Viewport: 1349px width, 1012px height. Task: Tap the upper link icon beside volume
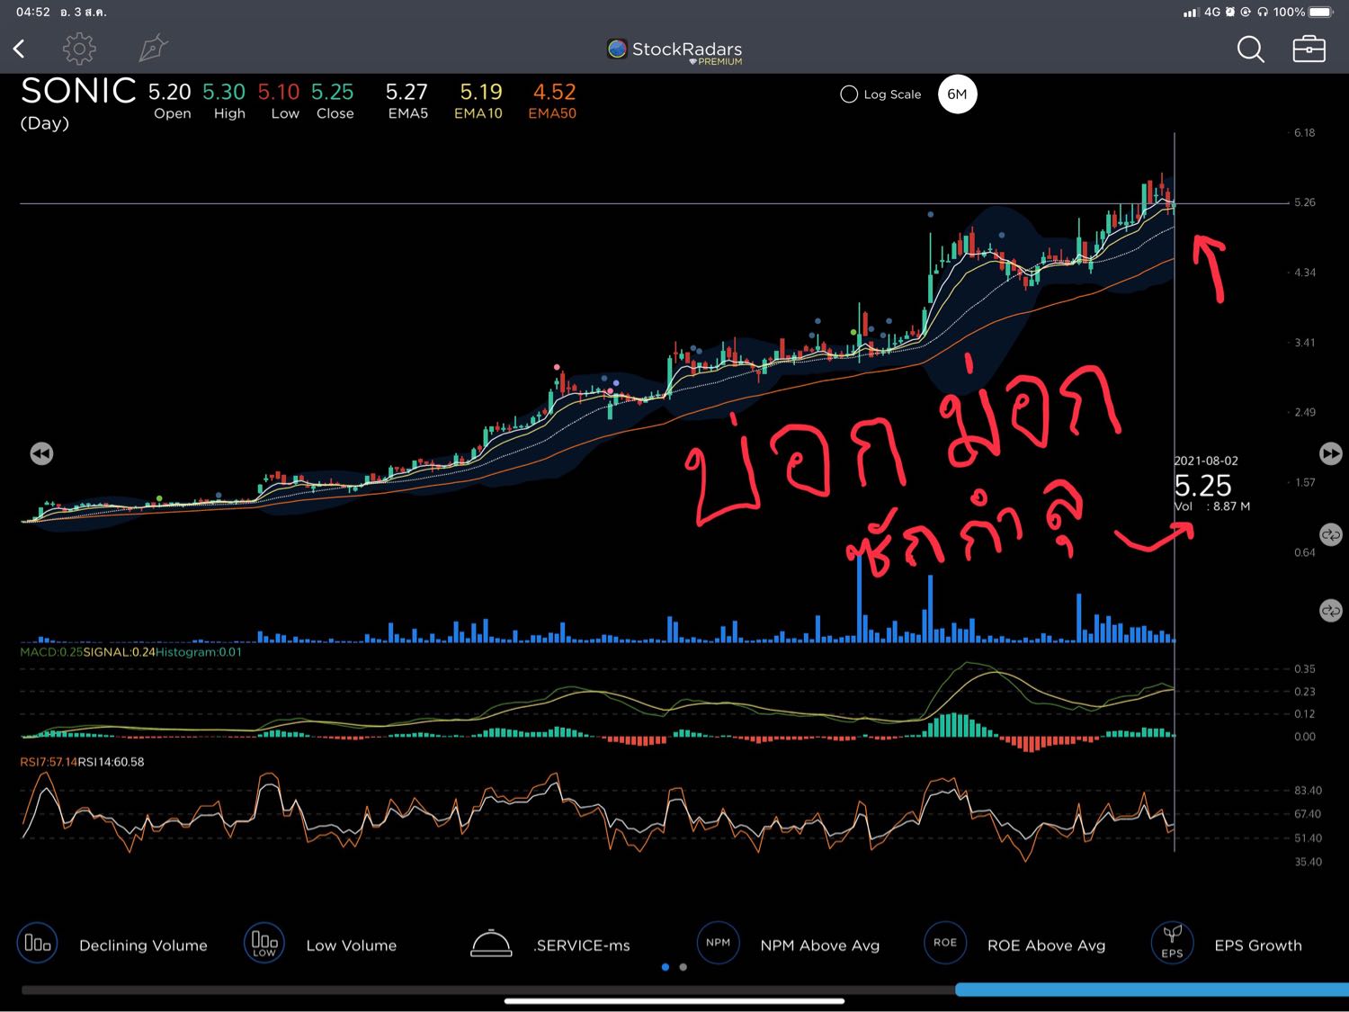click(x=1330, y=534)
